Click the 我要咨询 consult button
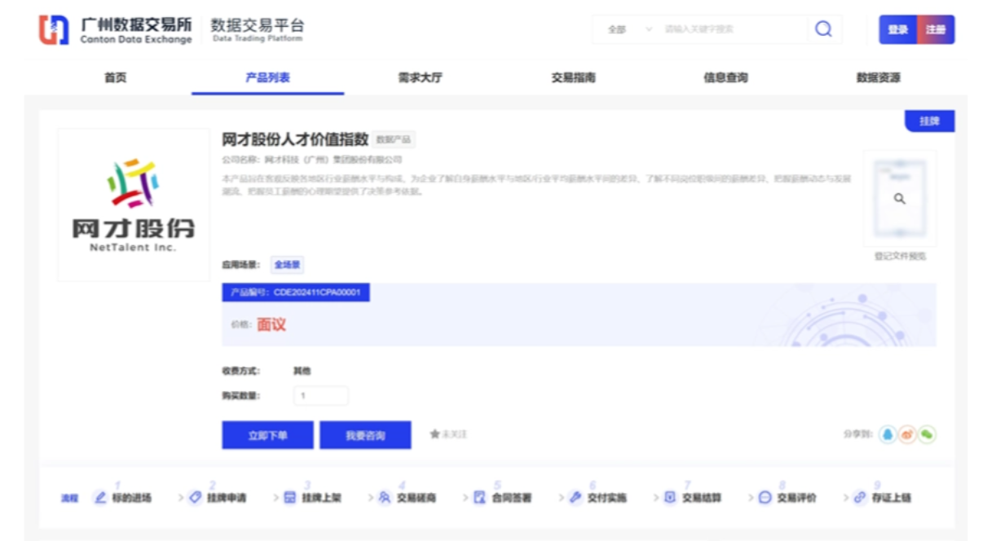 [x=365, y=435]
